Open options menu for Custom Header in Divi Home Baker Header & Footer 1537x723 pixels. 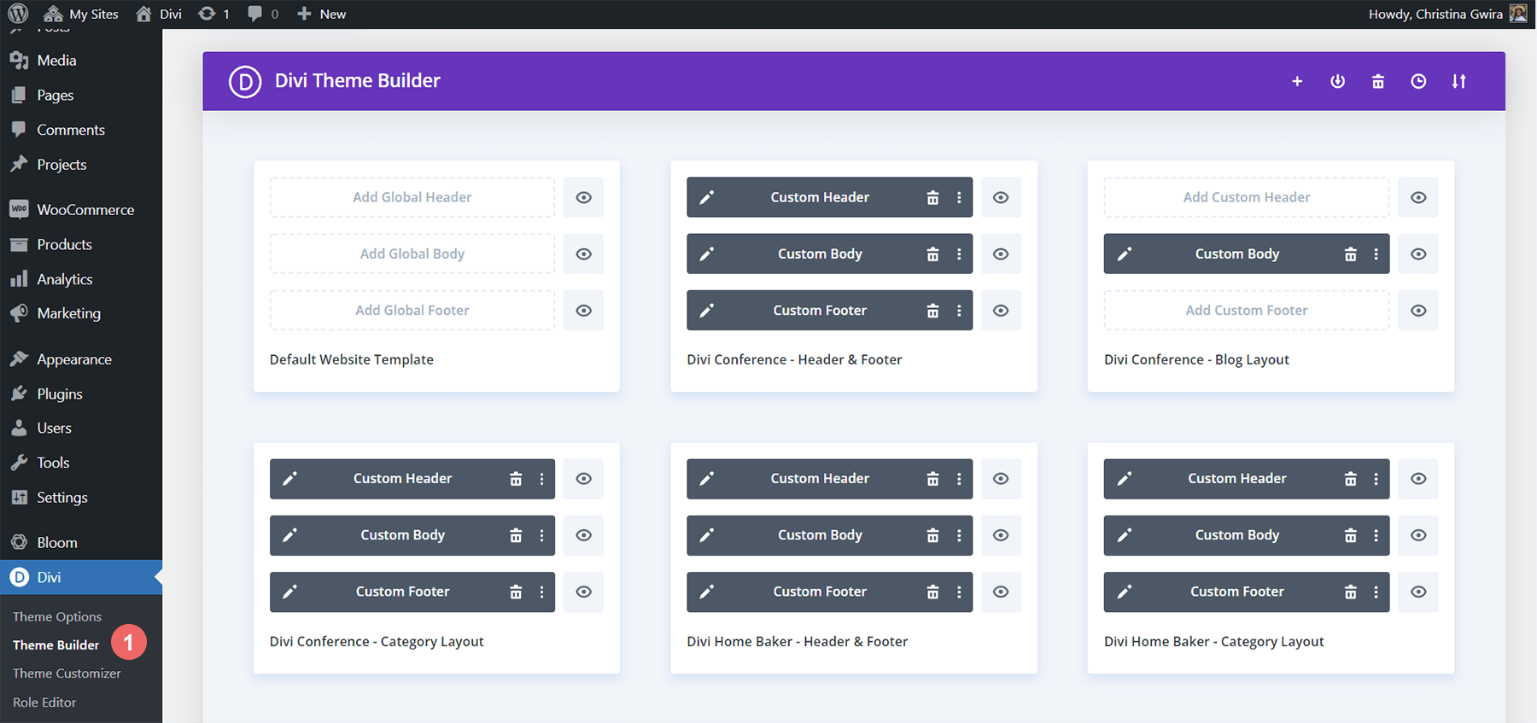click(x=959, y=479)
